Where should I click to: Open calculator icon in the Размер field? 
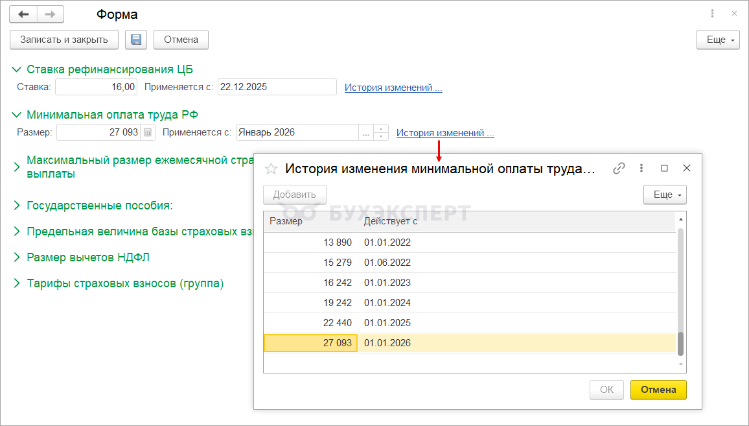pyautogui.click(x=148, y=132)
